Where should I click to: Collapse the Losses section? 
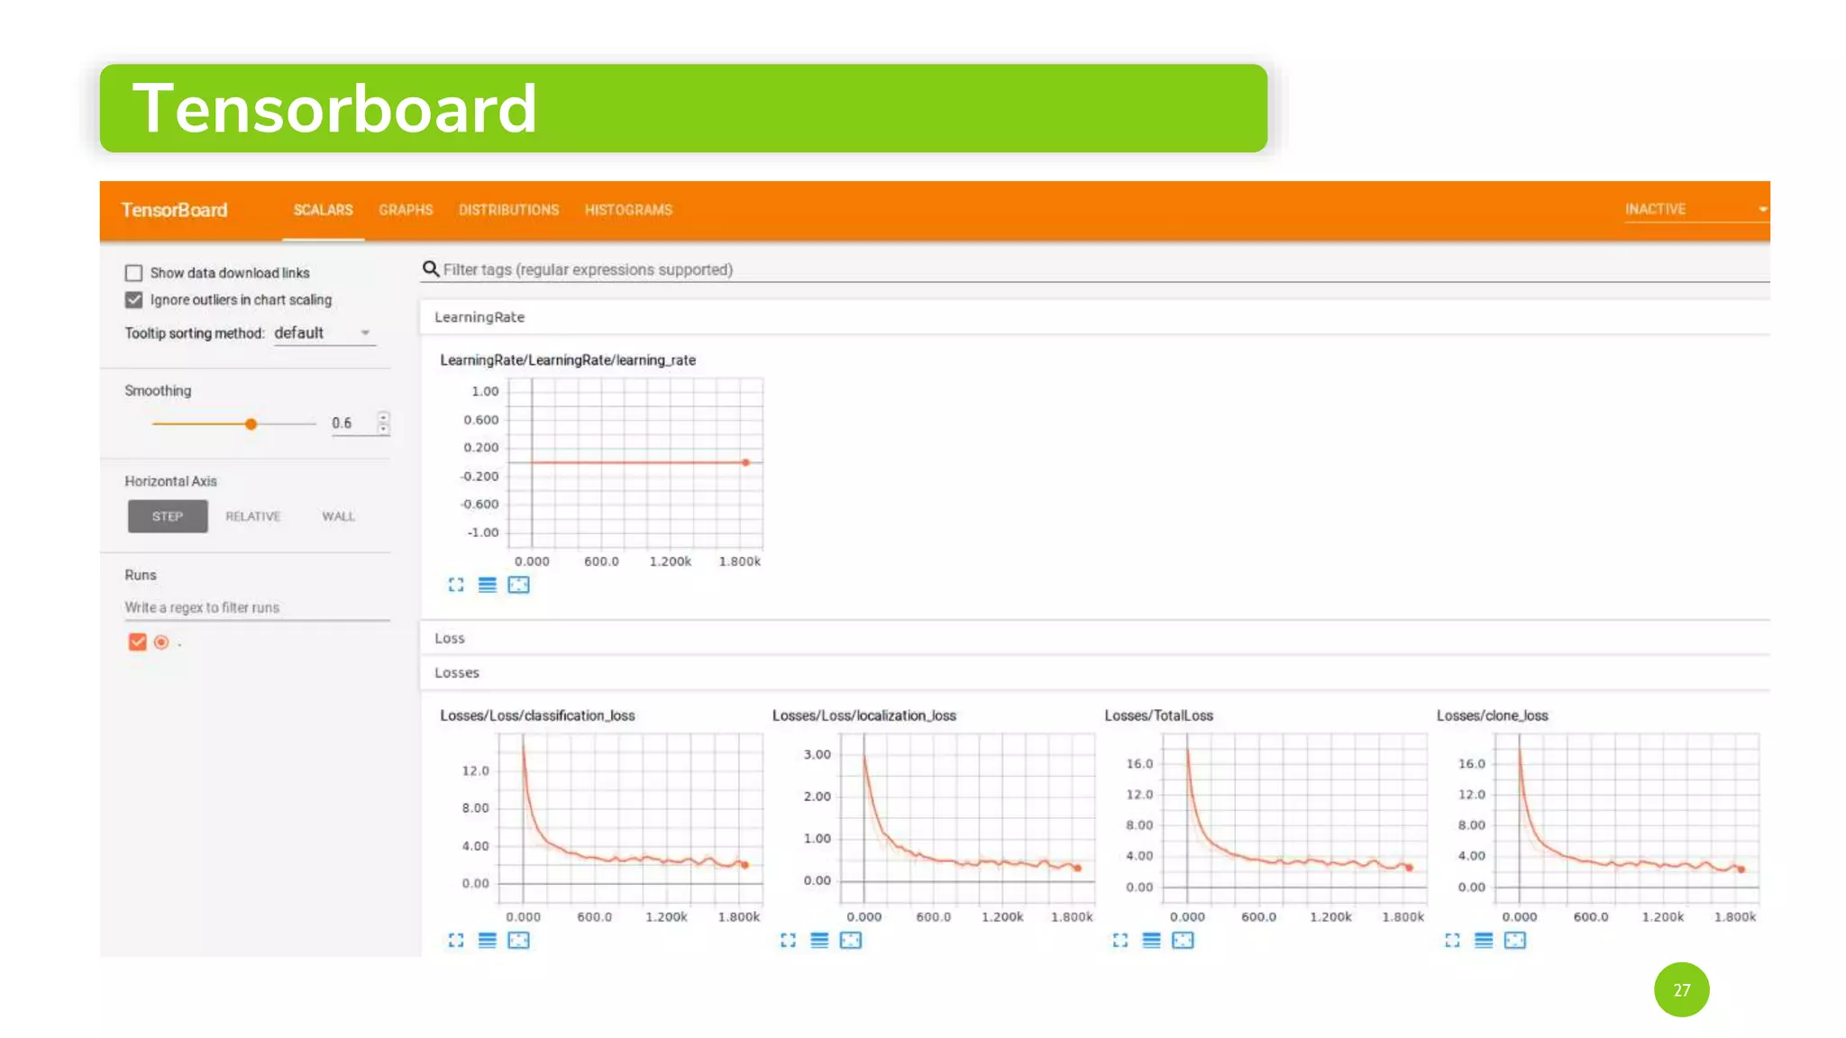1094,672
